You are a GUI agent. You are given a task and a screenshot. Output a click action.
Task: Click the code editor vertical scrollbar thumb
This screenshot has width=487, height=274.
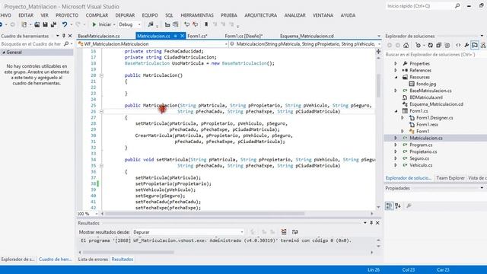[378, 85]
